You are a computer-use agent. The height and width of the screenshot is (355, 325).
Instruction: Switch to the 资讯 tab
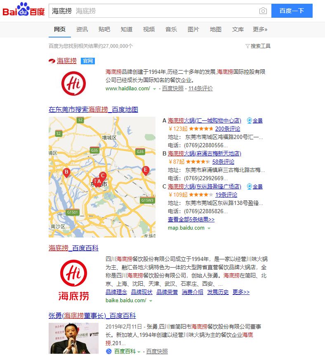[82, 29]
